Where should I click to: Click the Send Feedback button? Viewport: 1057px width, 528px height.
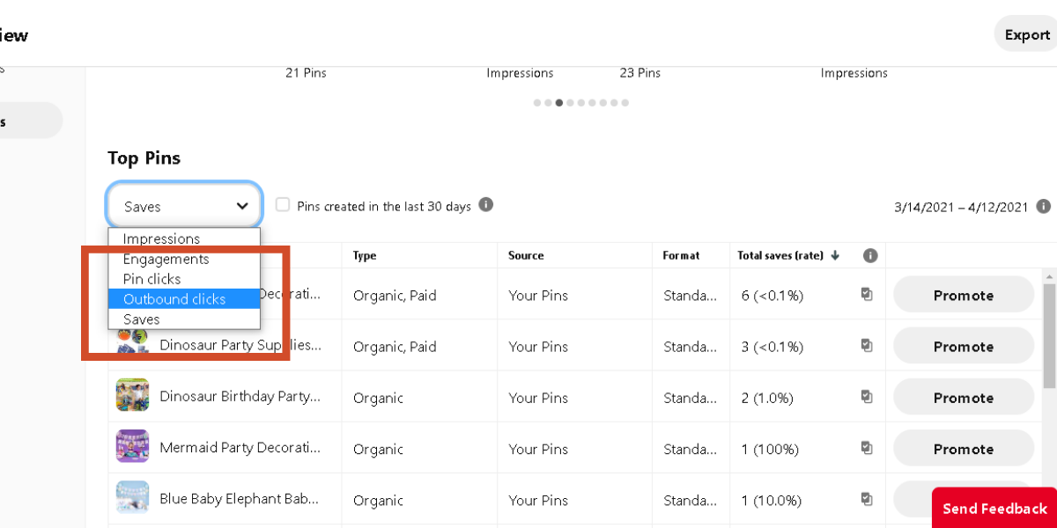(x=994, y=509)
